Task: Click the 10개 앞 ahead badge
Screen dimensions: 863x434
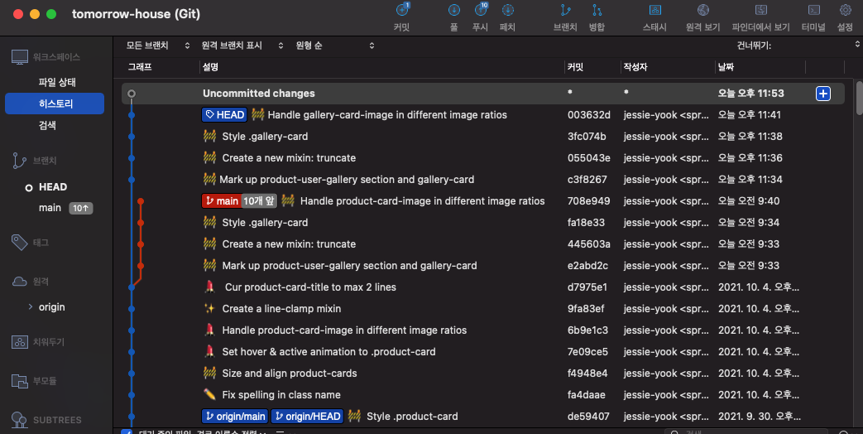Action: click(259, 201)
